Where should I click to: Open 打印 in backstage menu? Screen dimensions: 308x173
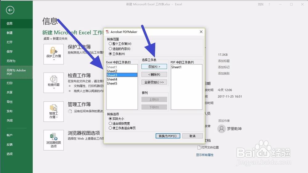(x=17, y=83)
